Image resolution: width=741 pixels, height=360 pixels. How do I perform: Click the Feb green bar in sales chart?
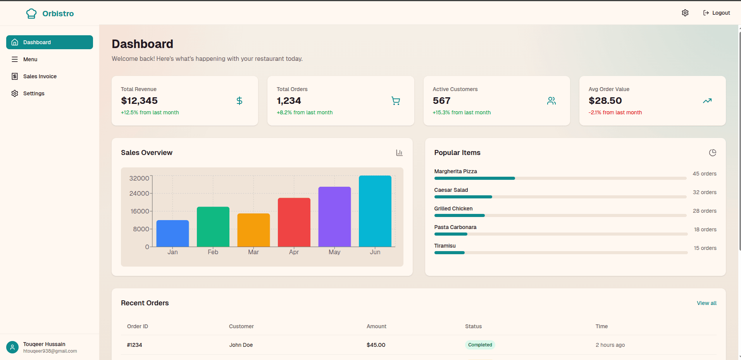tap(213, 227)
